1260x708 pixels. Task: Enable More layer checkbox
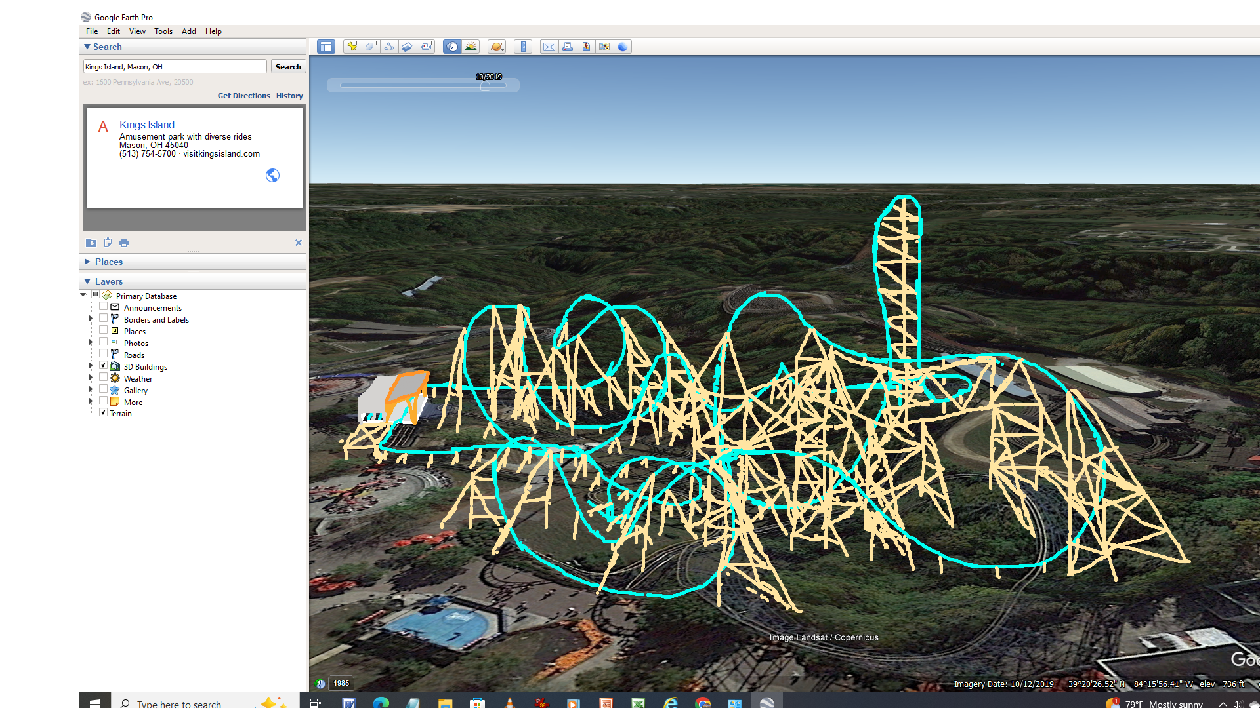pyautogui.click(x=103, y=401)
